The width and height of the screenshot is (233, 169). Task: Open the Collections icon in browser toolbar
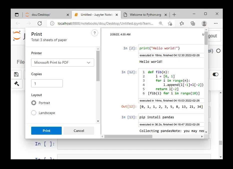click(x=193, y=23)
